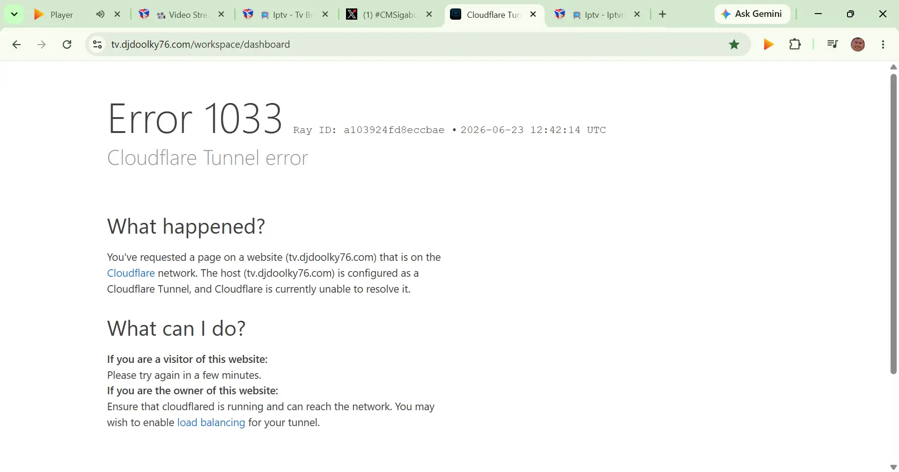
Task: Go back to previous page
Action: pos(16,44)
